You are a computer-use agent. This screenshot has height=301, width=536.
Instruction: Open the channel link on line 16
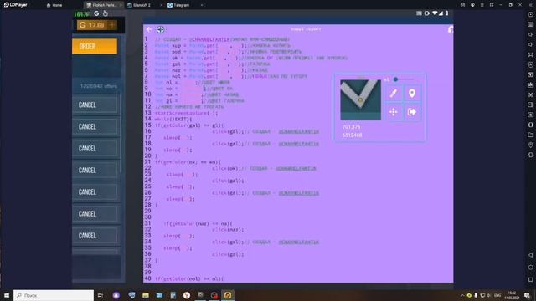(298, 132)
